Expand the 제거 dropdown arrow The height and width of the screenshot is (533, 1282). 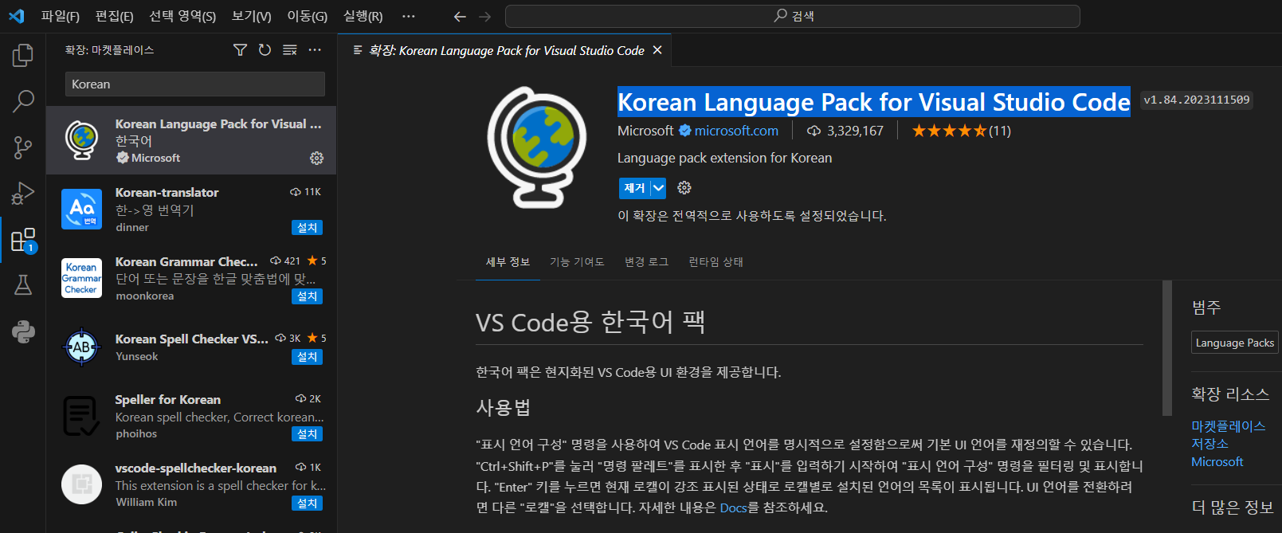click(658, 188)
